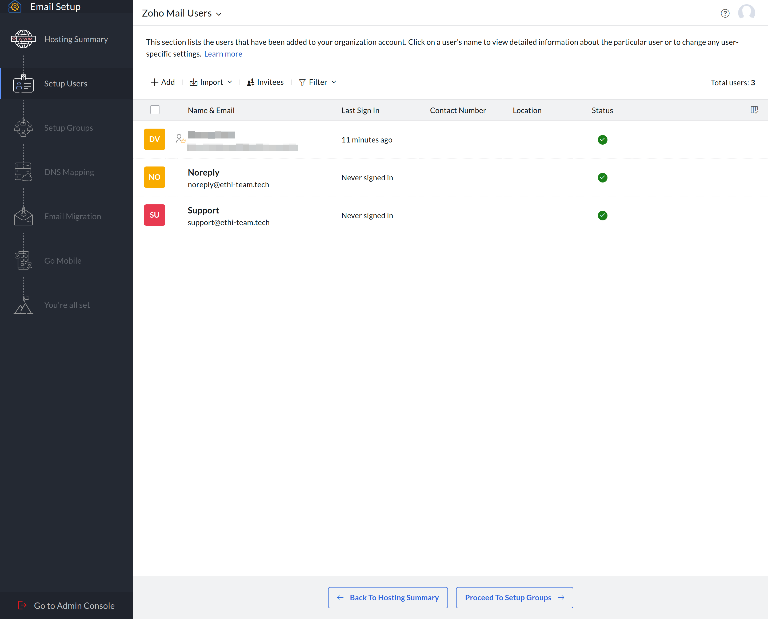768x619 pixels.
Task: Click Proceed To Setup Groups button
Action: (514, 597)
